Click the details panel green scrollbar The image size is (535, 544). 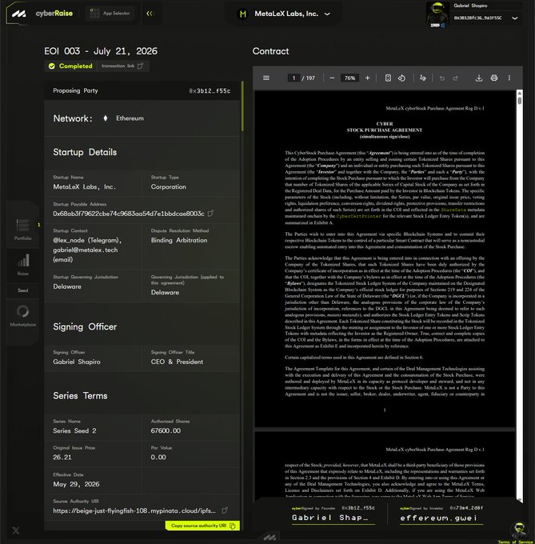(x=242, y=107)
